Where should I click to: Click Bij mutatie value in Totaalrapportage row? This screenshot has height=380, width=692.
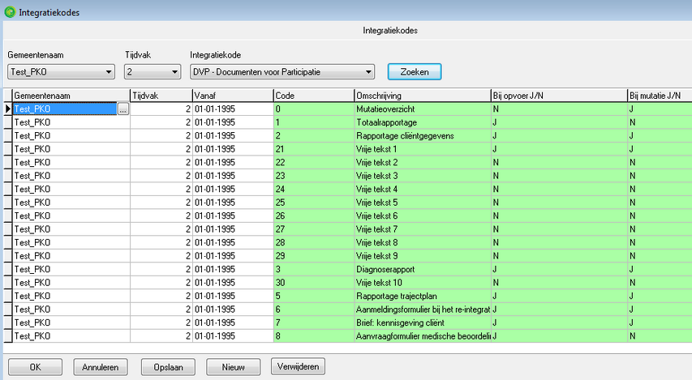(660, 122)
